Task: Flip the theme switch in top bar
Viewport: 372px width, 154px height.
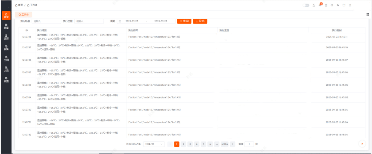Action: [x=306, y=5]
